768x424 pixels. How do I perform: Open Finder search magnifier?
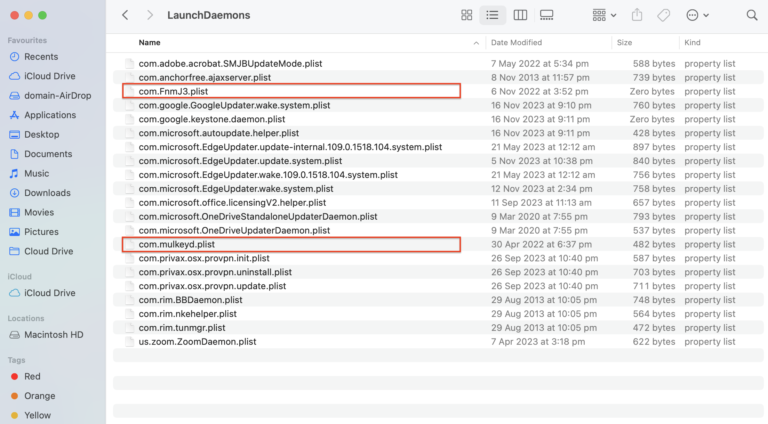click(x=752, y=15)
